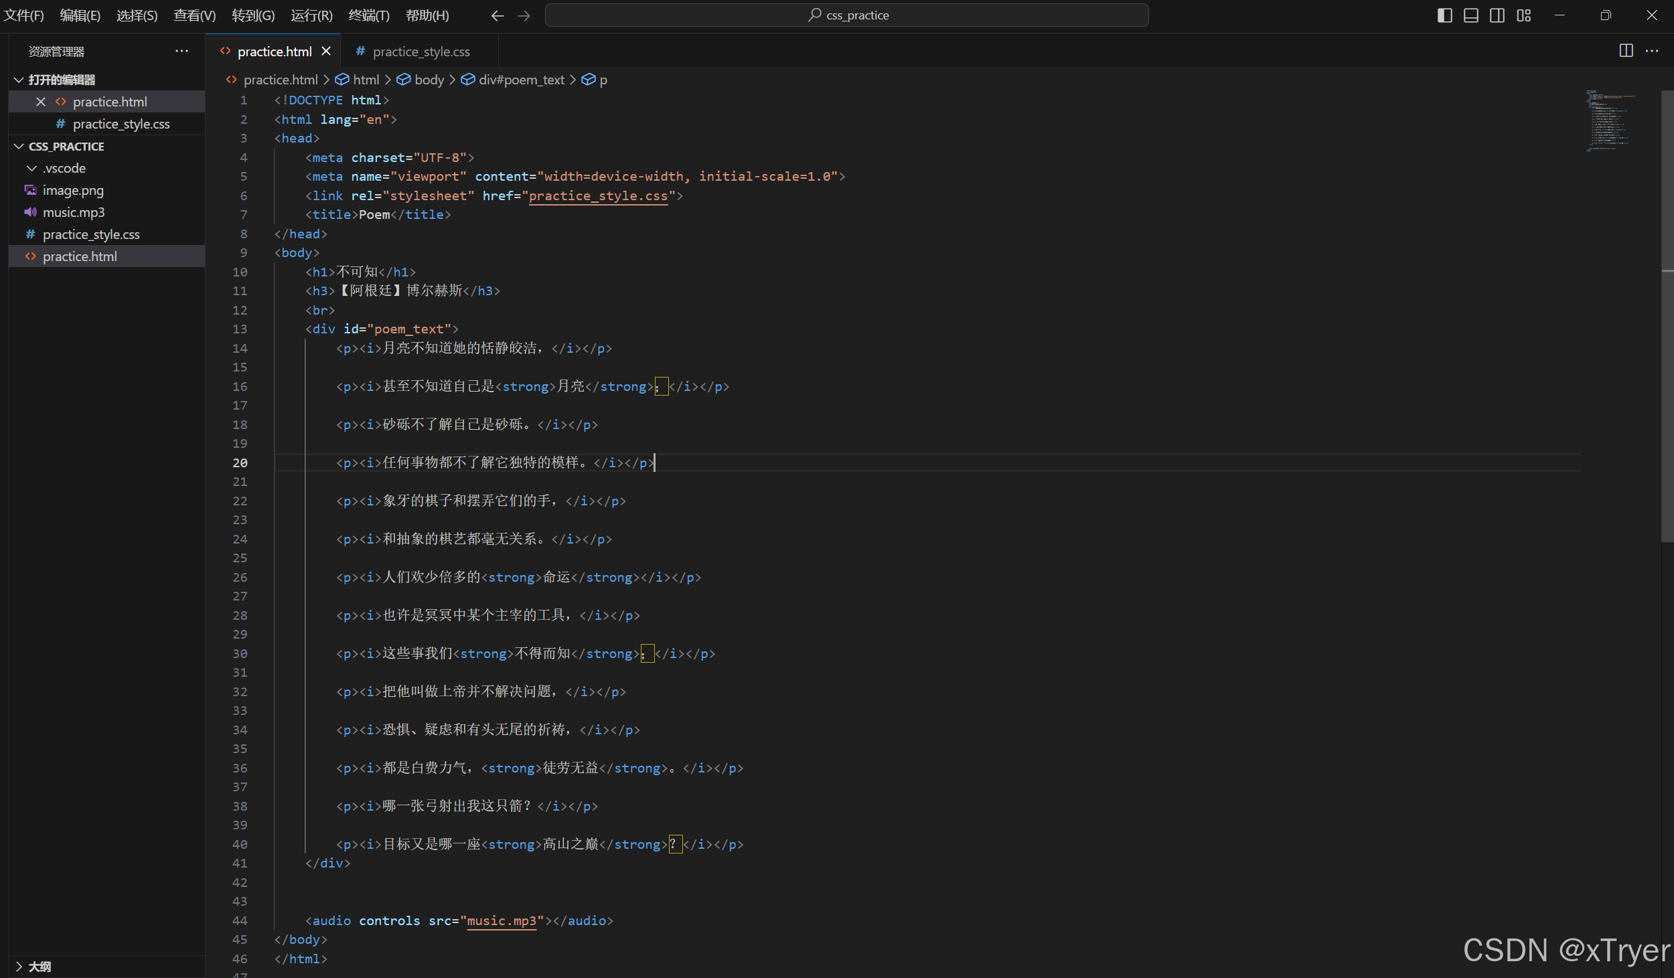The height and width of the screenshot is (978, 1674).
Task: Go back with the left arrow
Action: coord(497,15)
